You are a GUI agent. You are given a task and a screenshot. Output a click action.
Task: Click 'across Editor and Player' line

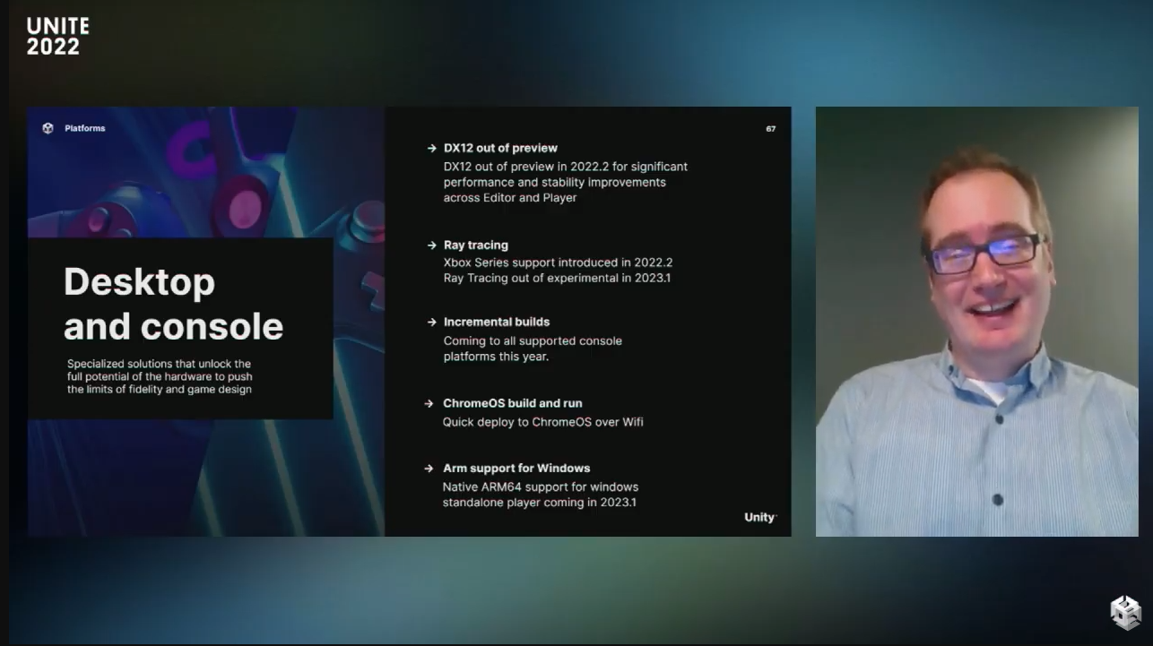510,198
